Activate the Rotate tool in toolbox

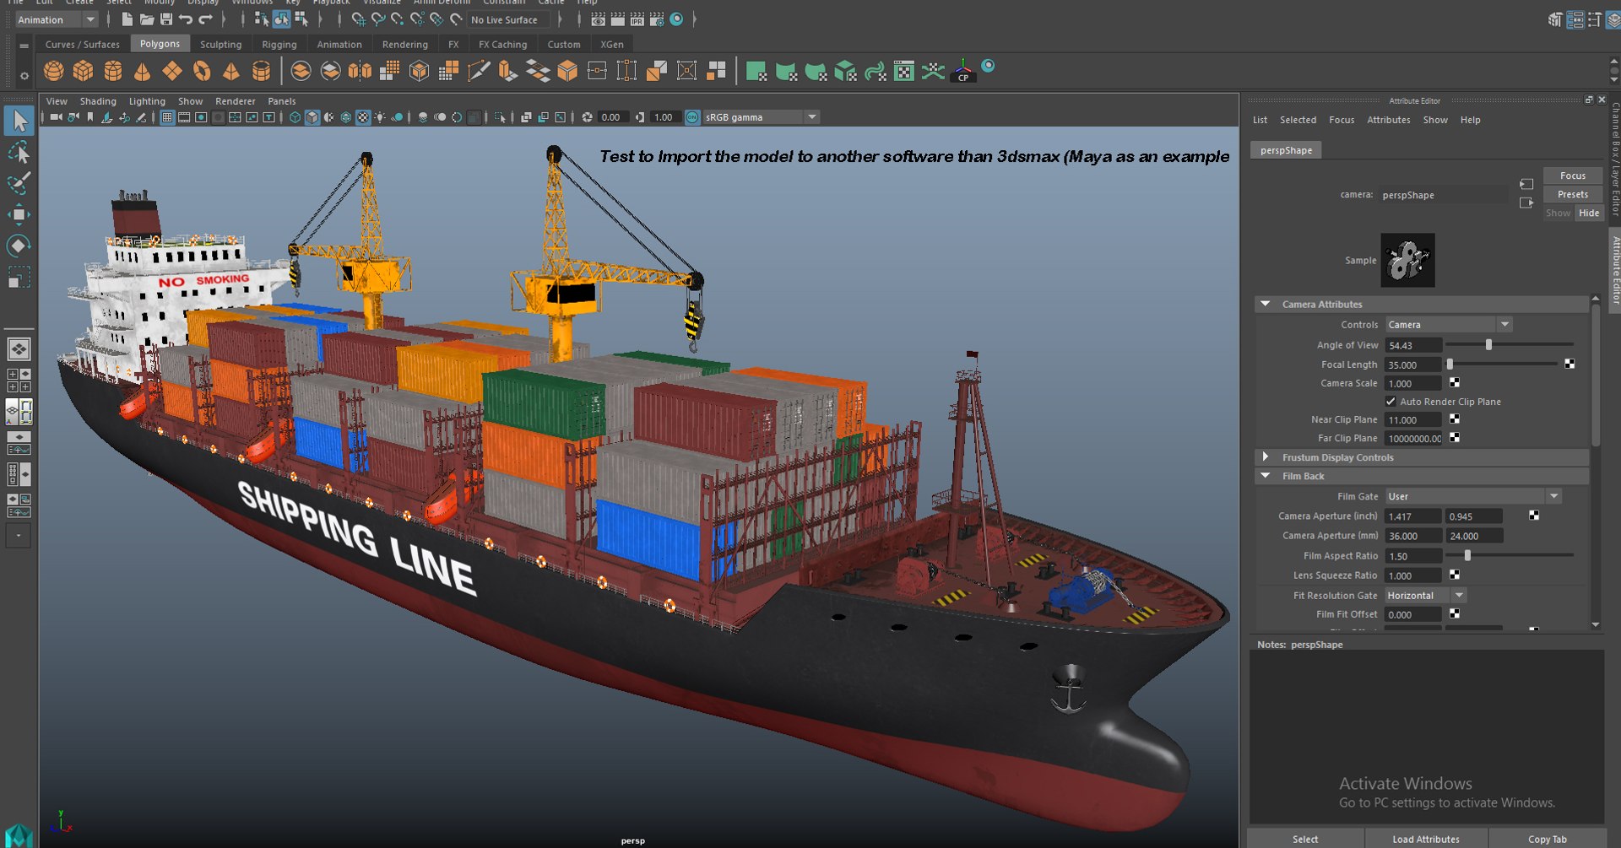pos(19,246)
